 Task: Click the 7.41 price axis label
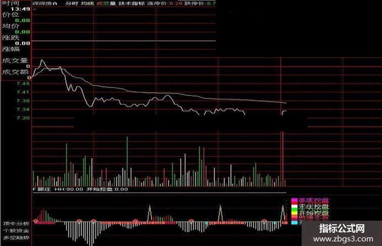(23, 92)
